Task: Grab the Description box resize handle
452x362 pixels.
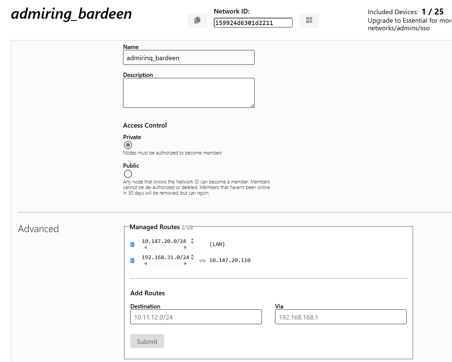Action: 252,106
